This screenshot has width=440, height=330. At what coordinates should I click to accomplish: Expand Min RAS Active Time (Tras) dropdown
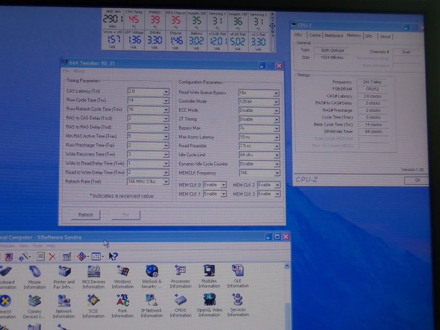[166, 137]
